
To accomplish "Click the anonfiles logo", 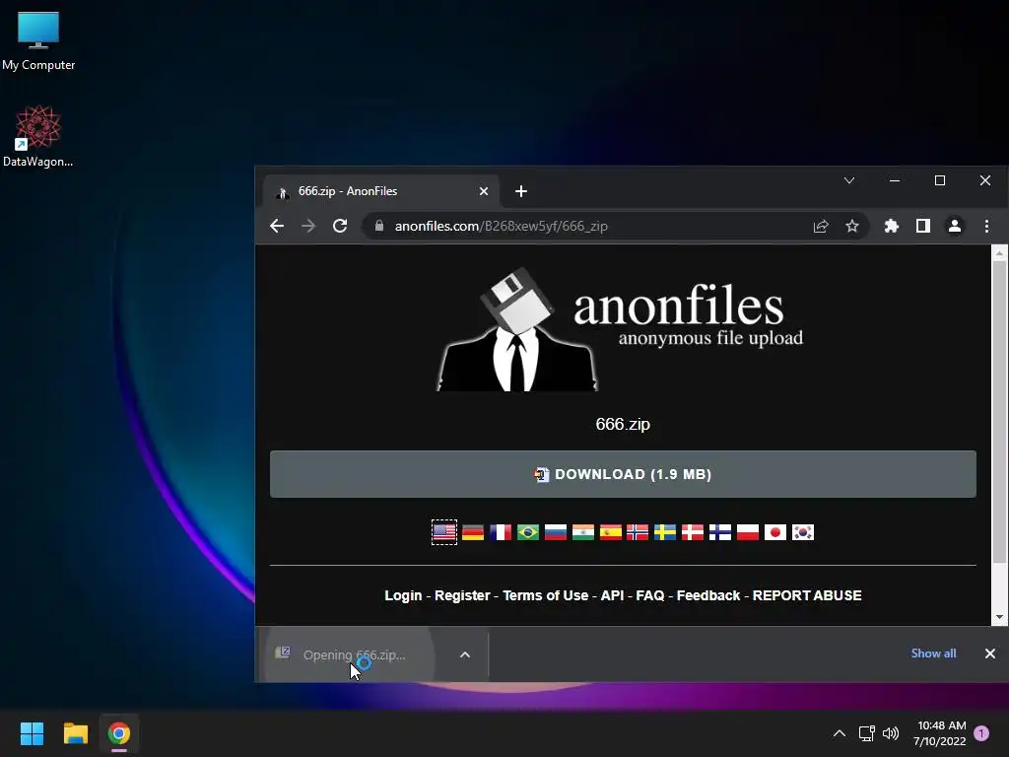I will pos(621,329).
